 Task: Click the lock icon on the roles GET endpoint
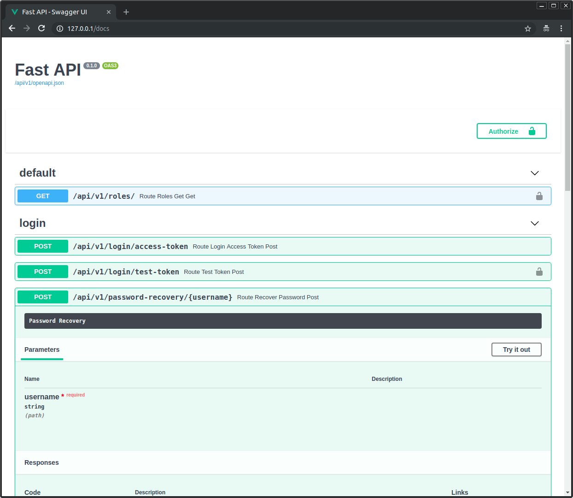click(539, 196)
